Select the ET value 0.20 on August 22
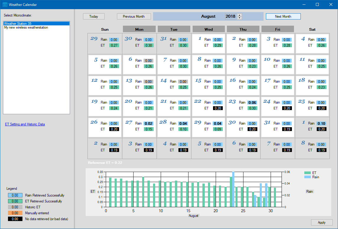The width and height of the screenshot is (338, 229). coord(218,108)
